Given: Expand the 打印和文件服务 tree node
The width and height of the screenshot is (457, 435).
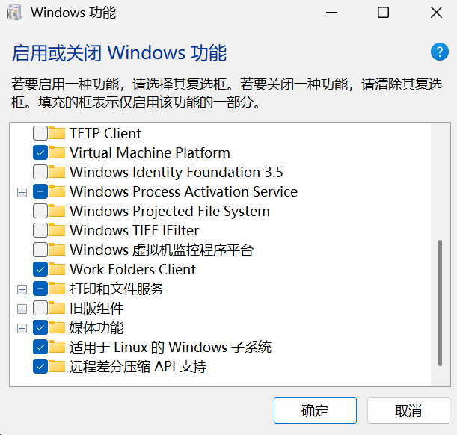Looking at the screenshot, I should (22, 289).
